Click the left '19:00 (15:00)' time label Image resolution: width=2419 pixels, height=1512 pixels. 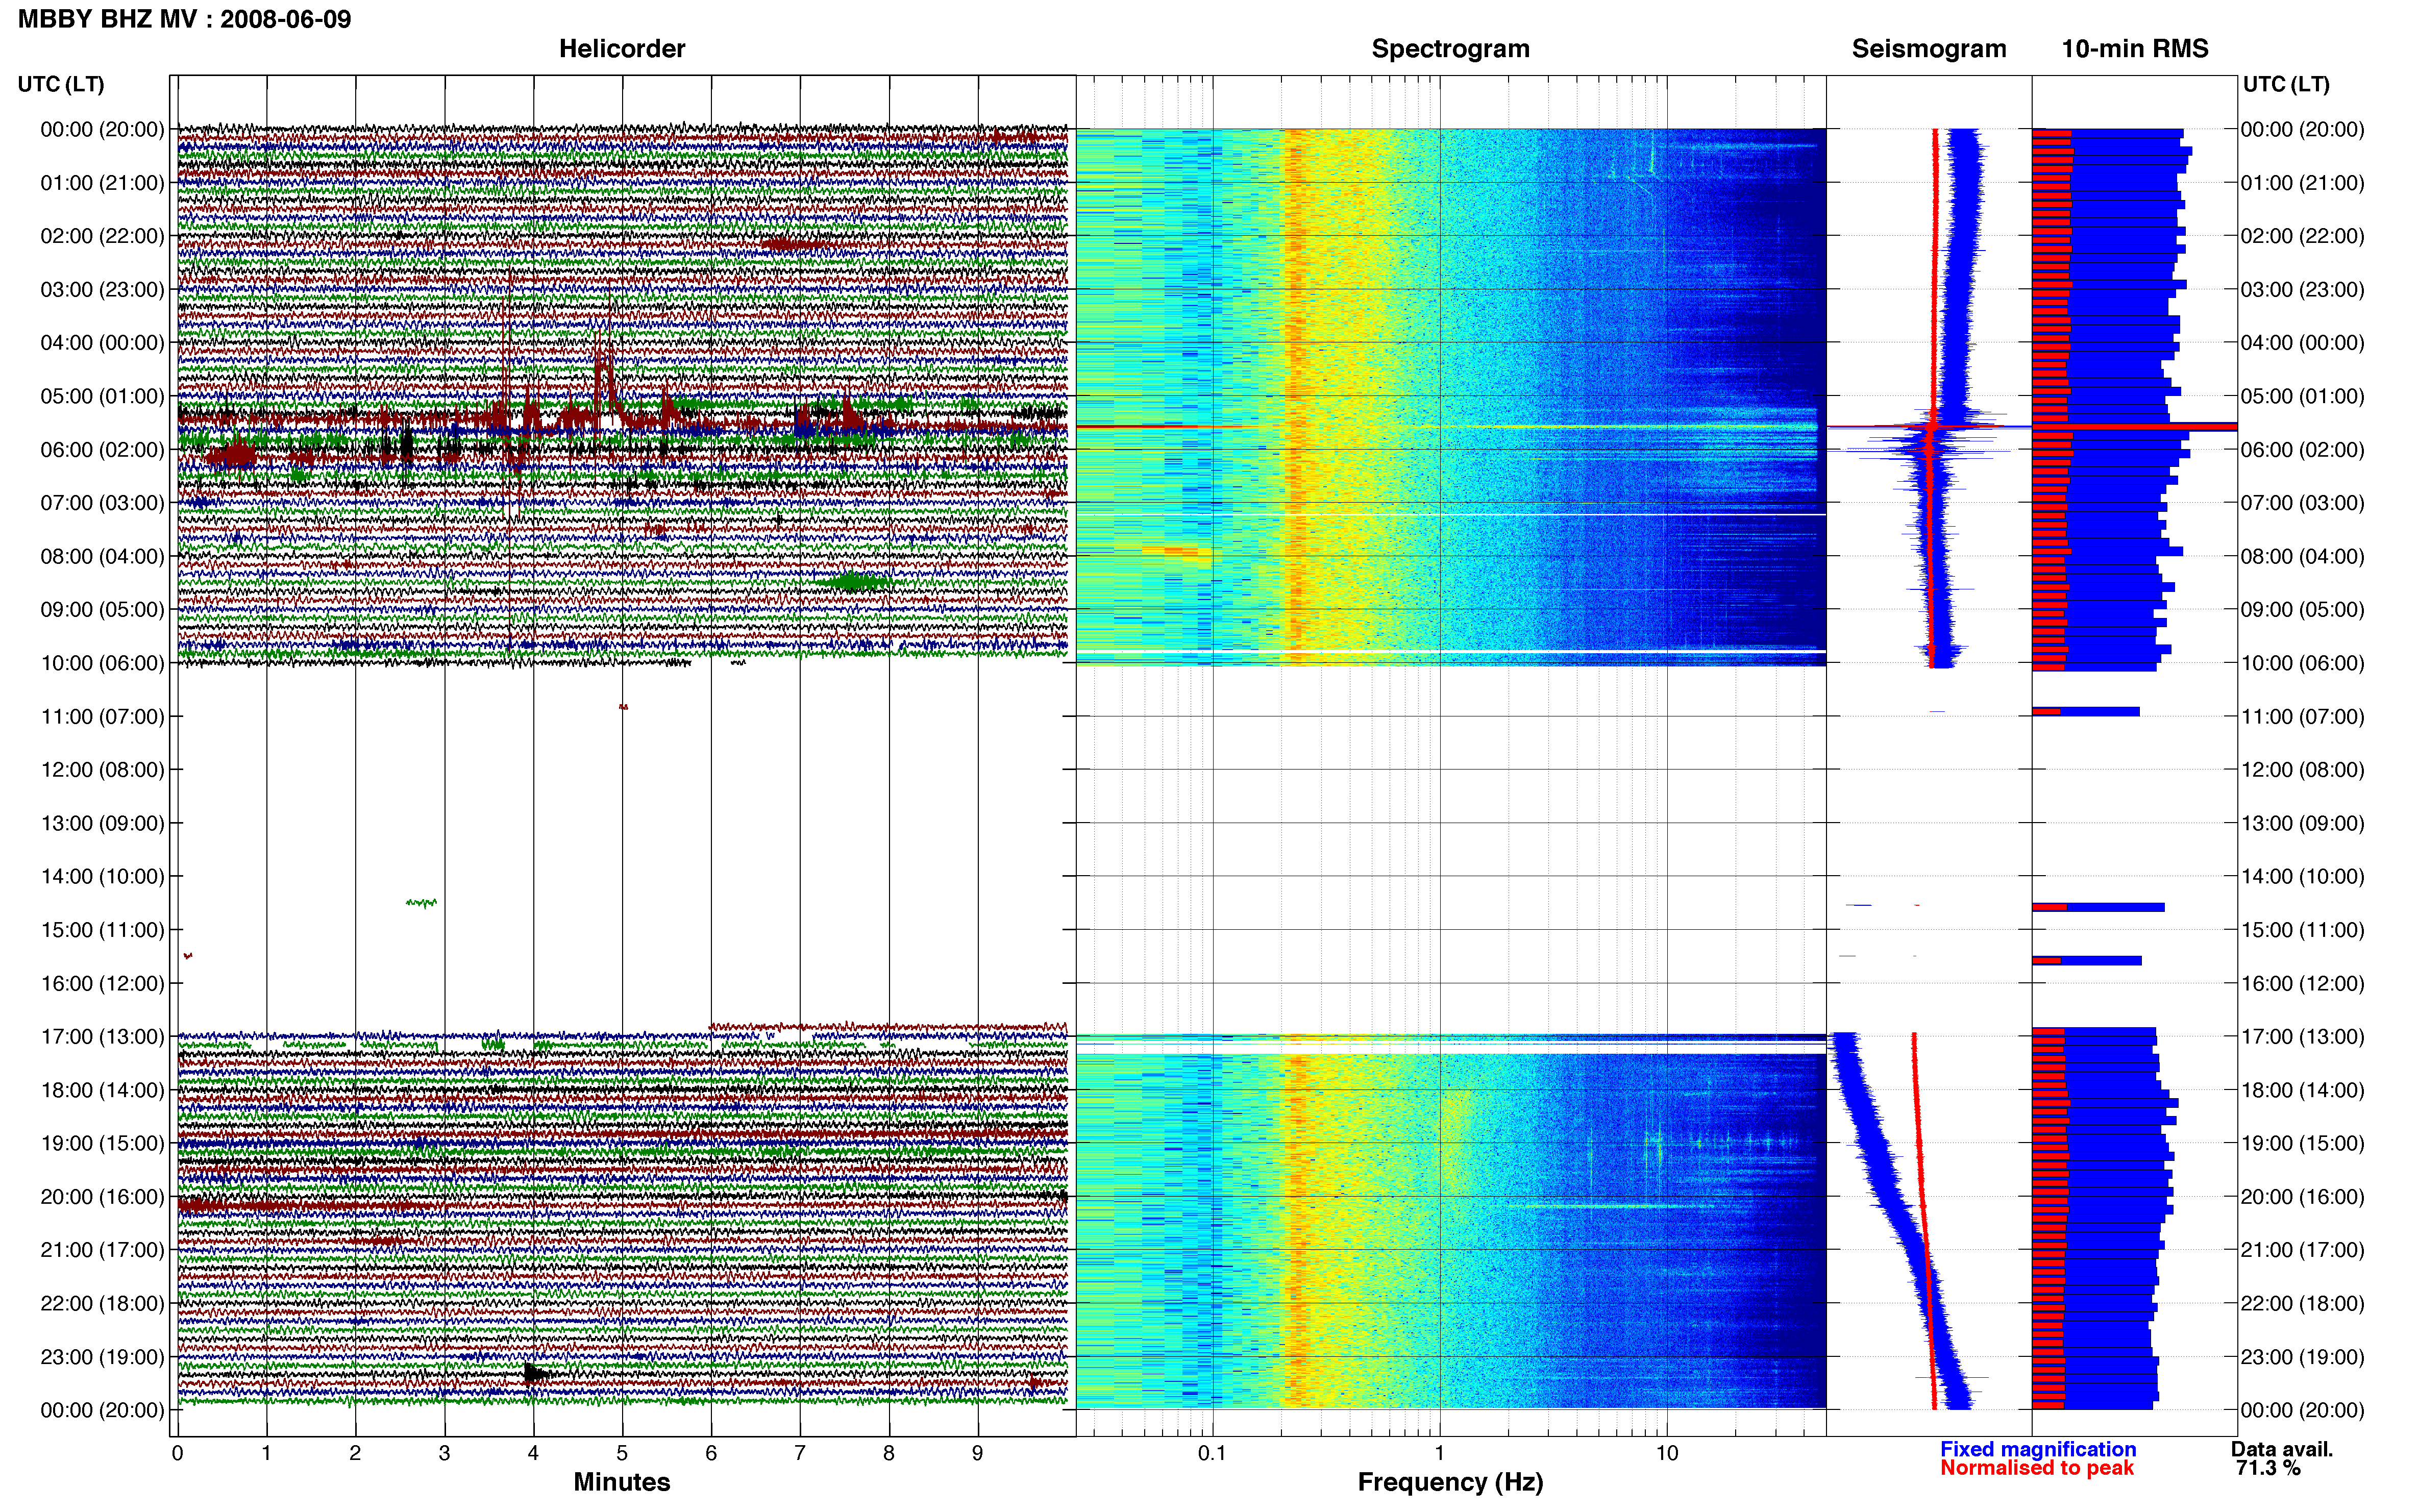pos(102,1143)
